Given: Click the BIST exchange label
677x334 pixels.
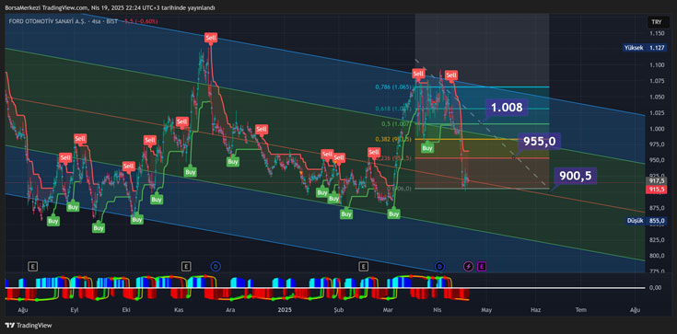Looking at the screenshot, I should tap(113, 21).
